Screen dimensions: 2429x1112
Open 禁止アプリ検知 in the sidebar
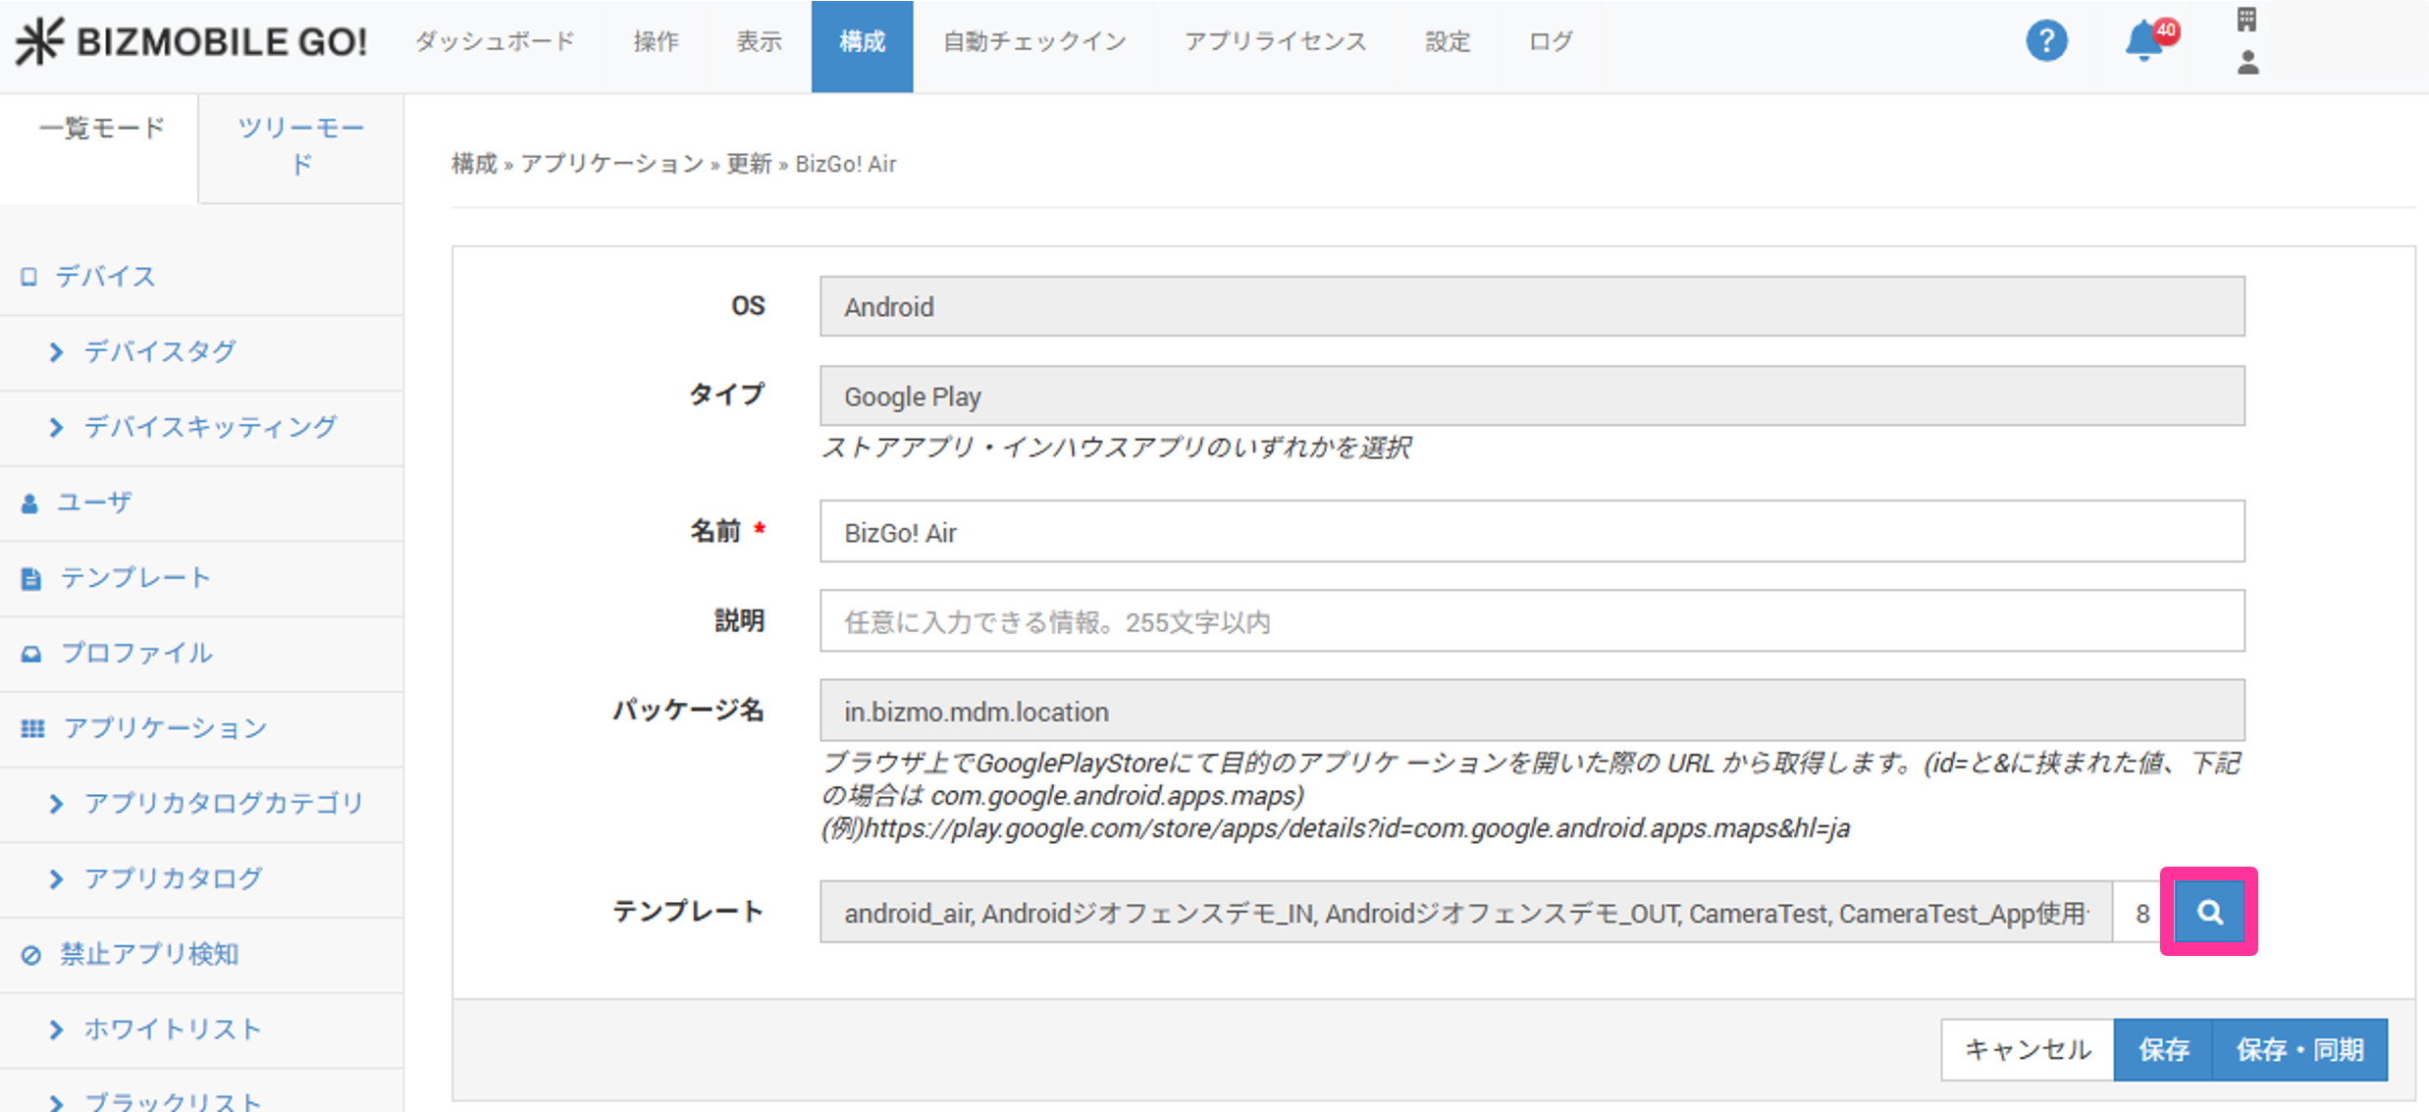tap(149, 954)
